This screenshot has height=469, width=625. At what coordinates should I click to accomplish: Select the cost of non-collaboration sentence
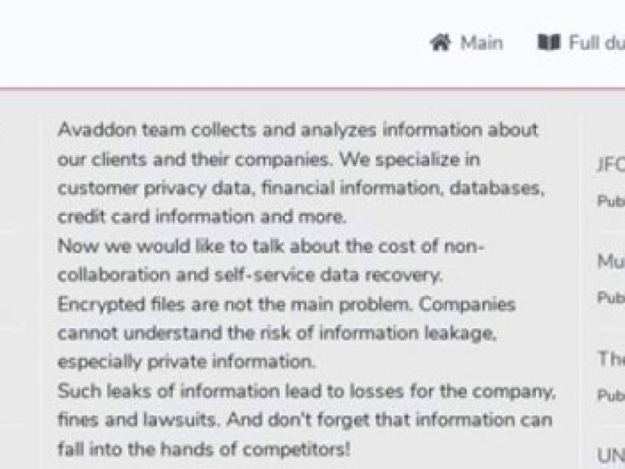pyautogui.click(x=271, y=260)
